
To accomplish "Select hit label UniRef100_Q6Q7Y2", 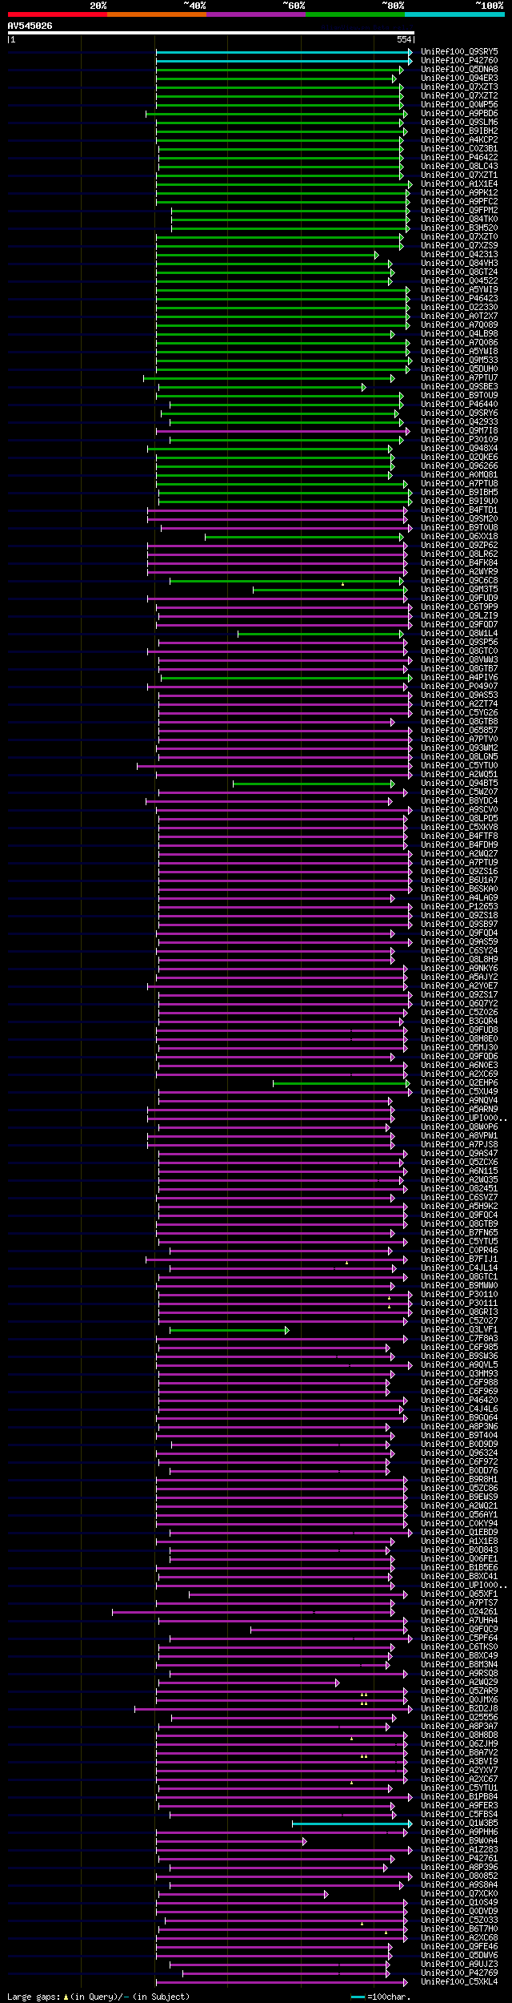I will (x=459, y=1003).
